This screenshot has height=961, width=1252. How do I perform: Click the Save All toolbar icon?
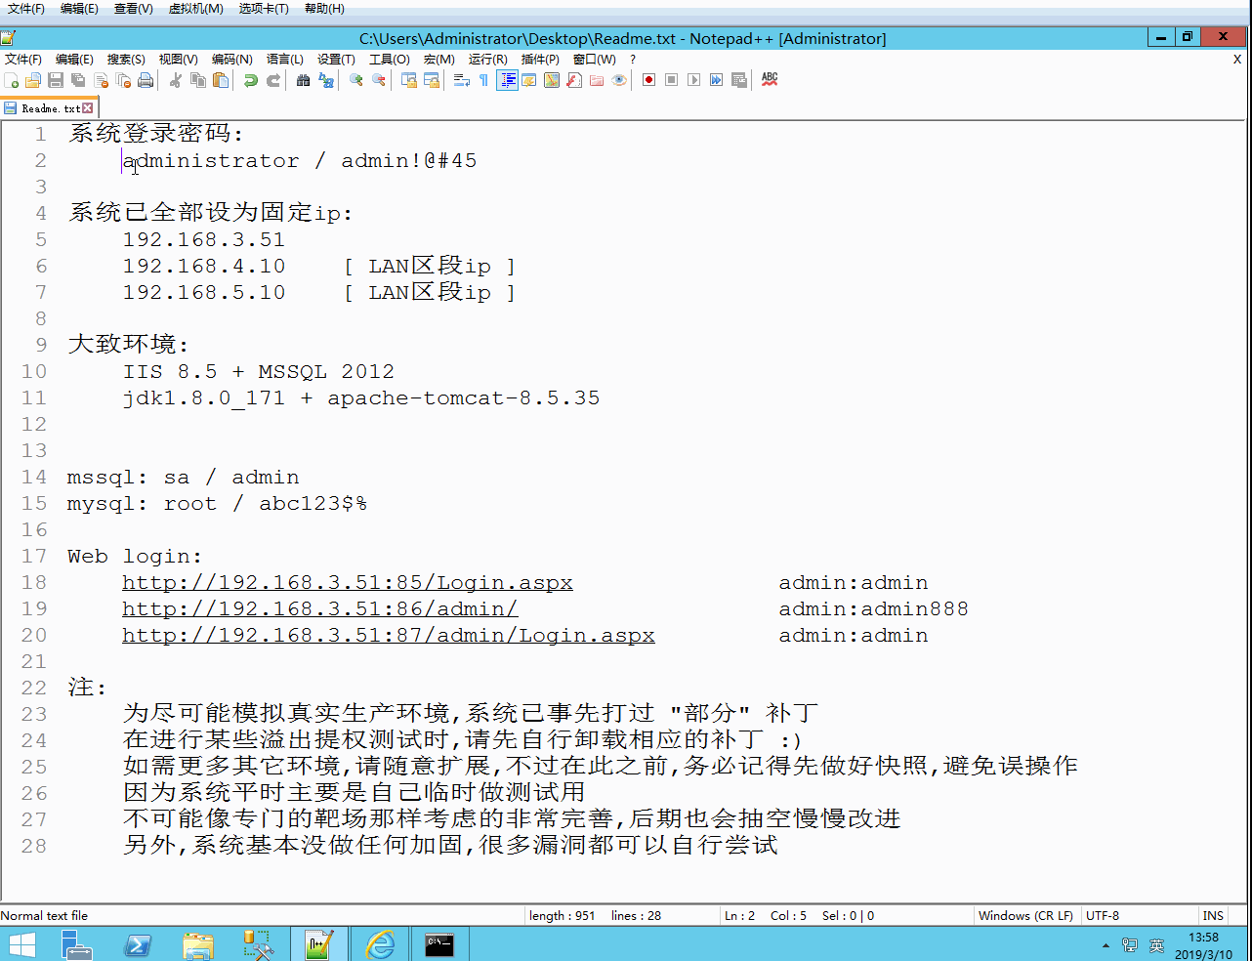pyautogui.click(x=78, y=80)
